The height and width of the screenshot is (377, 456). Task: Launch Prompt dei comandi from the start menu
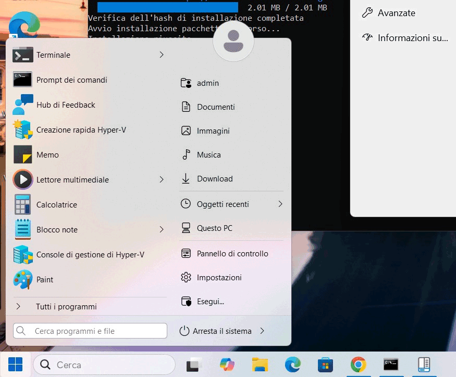71,80
